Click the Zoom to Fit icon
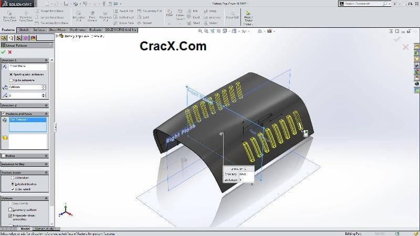The height and width of the screenshot is (236, 420). click(200, 31)
